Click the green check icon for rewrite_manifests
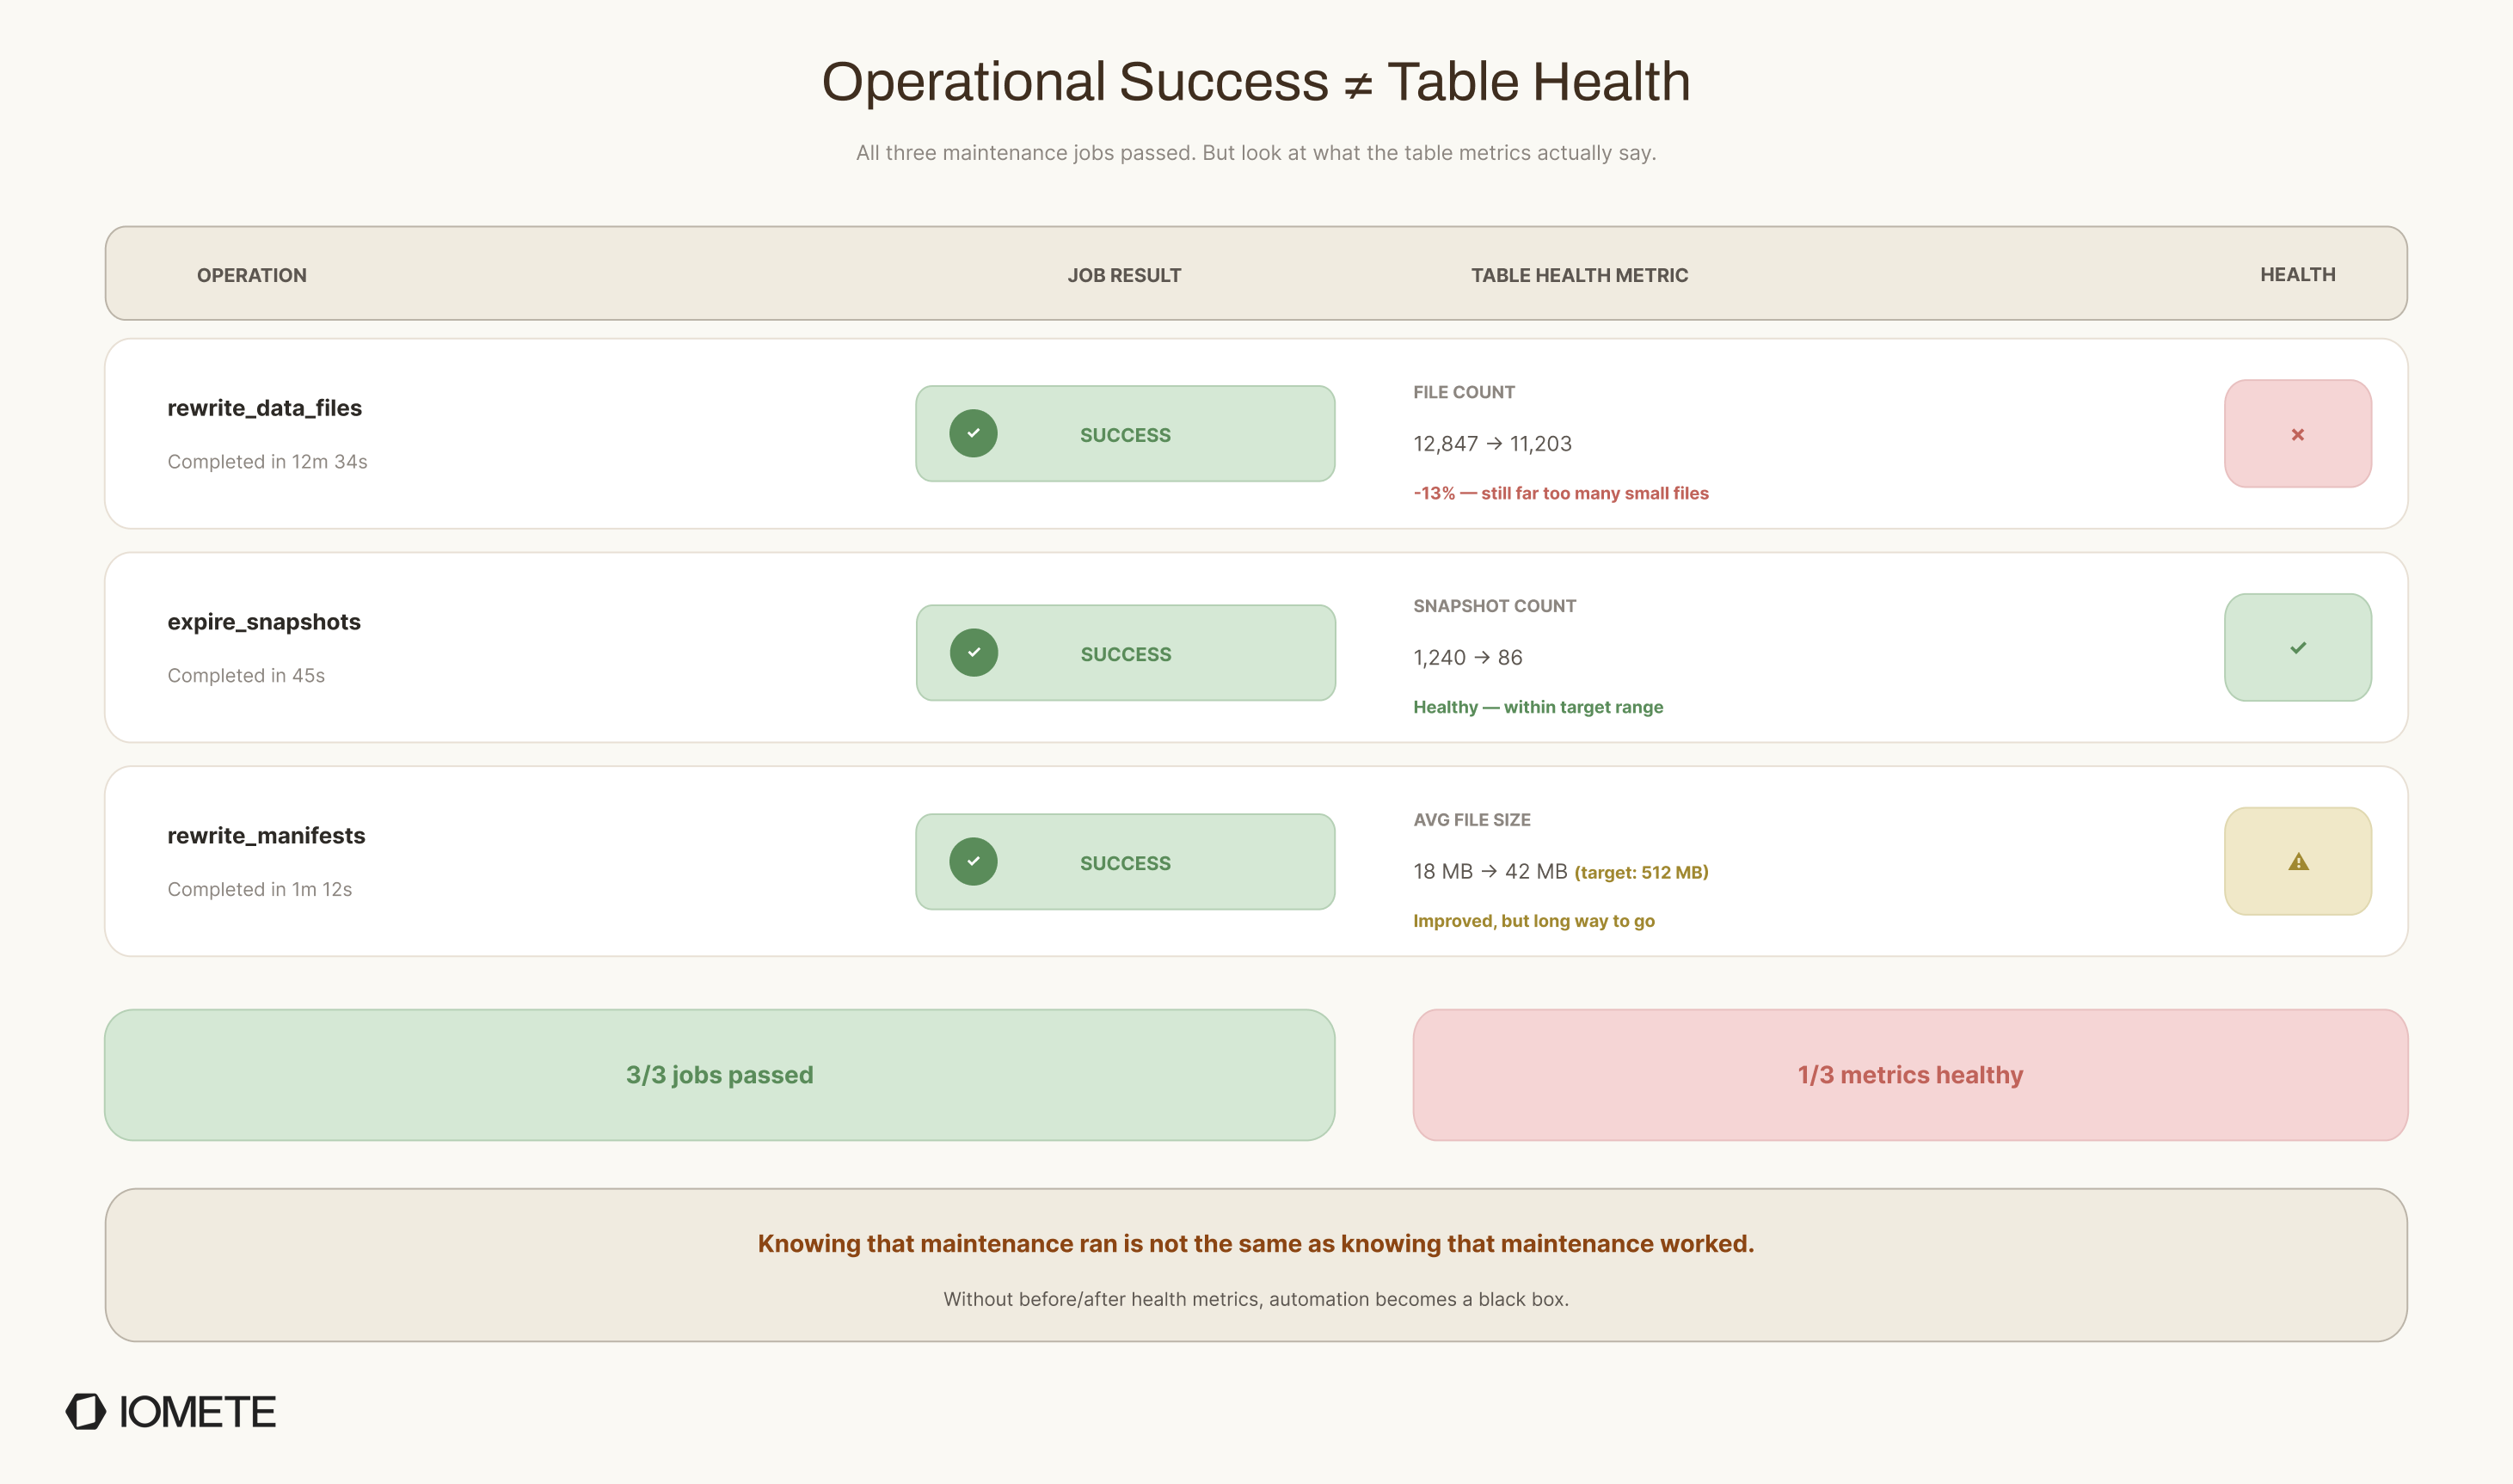 [973, 861]
